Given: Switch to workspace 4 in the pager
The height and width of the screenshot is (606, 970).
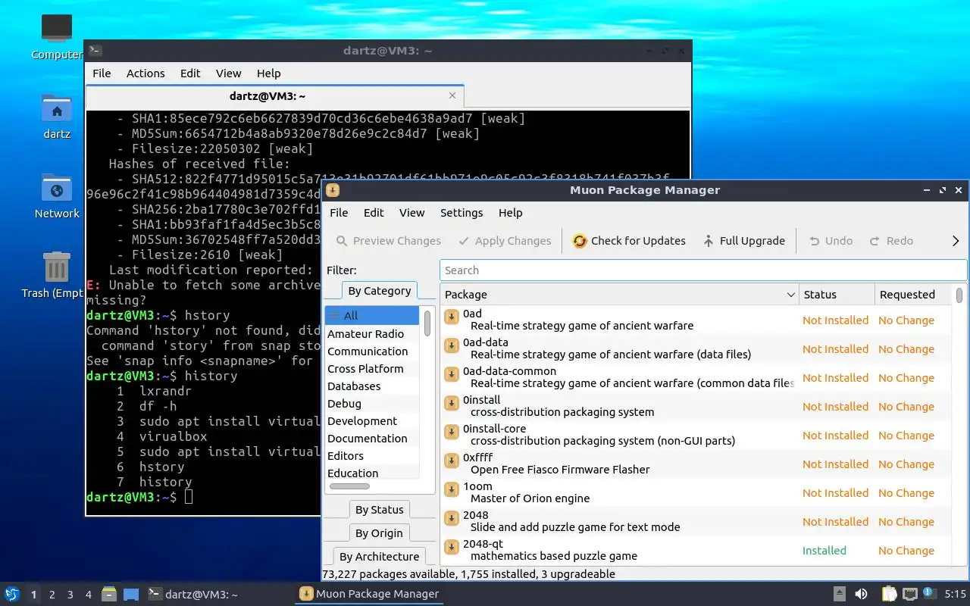Looking at the screenshot, I should pyautogui.click(x=89, y=595).
